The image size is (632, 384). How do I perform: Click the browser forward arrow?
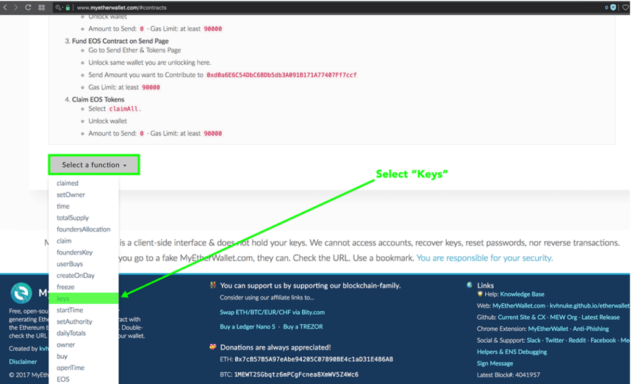tap(16, 7)
